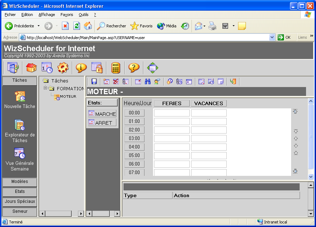Click the door exit icon in the WizScheduler toolbar

13,67
